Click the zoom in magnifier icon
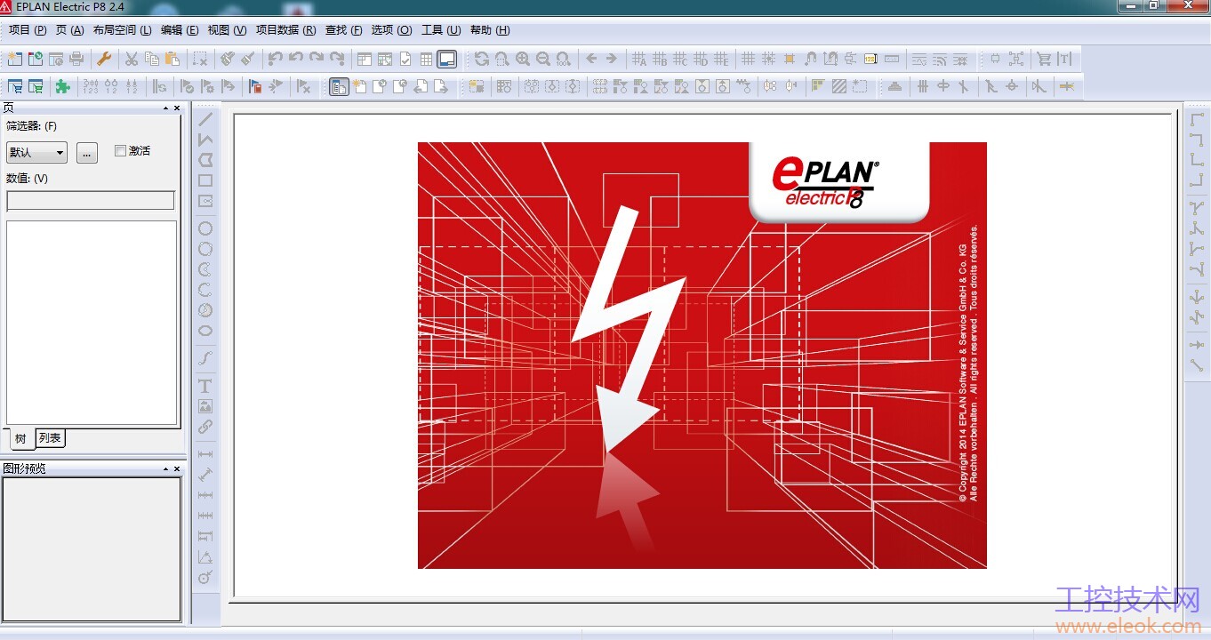The height and width of the screenshot is (640, 1211). coord(523,59)
